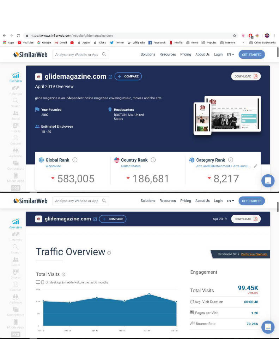Reload the page with browser refresh icon
Screen dimensions: 279x362
[18, 36]
